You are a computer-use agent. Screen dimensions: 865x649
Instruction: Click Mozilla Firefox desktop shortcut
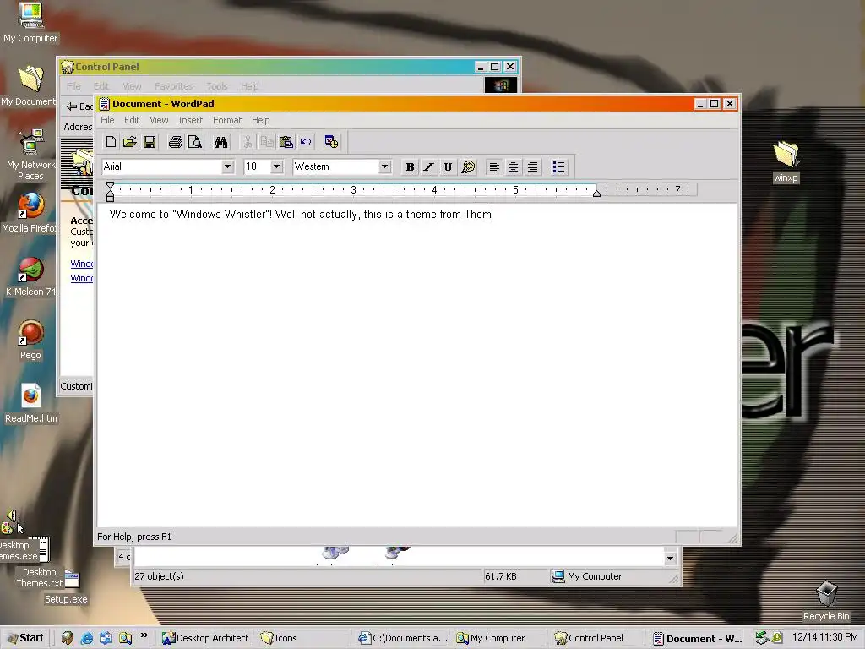point(30,213)
